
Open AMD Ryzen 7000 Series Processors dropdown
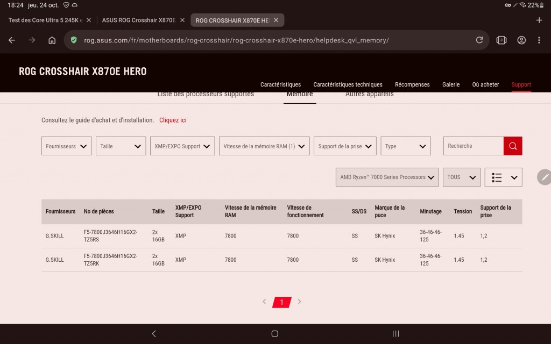tap(387, 177)
